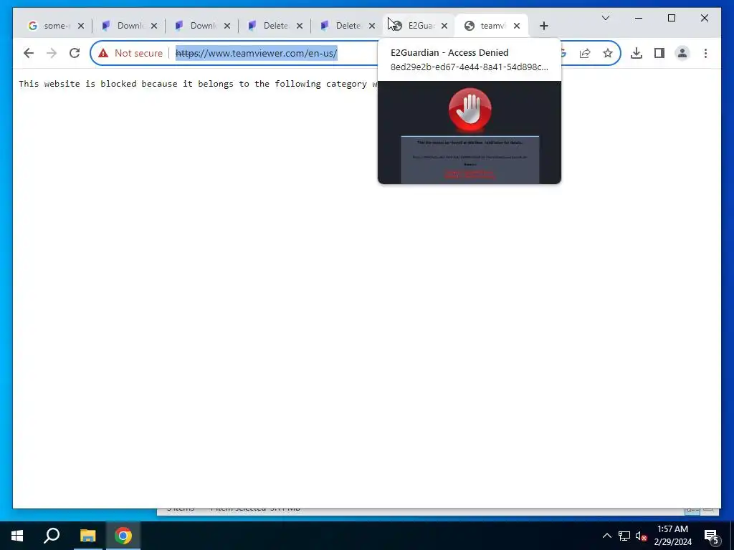Open the Chrome three-dot menu
This screenshot has height=550, width=734.
705,53
